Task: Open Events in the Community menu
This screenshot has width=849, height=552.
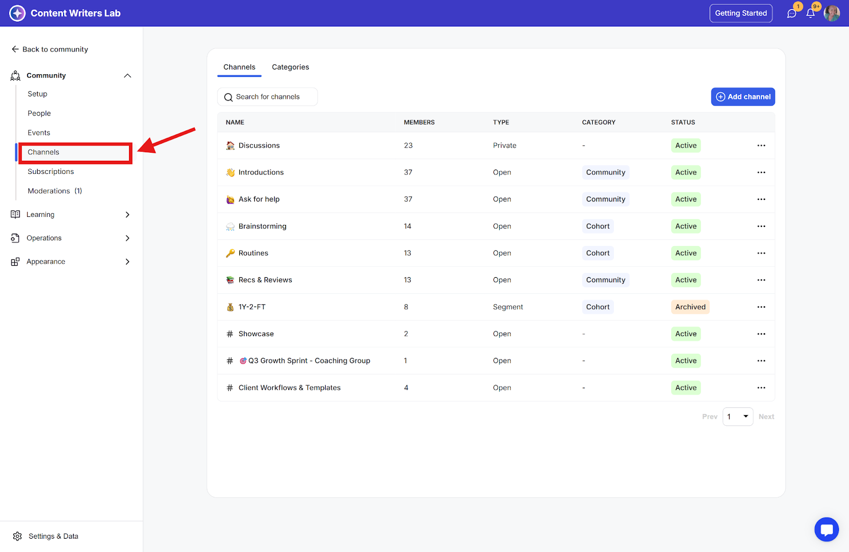Action: pyautogui.click(x=39, y=133)
